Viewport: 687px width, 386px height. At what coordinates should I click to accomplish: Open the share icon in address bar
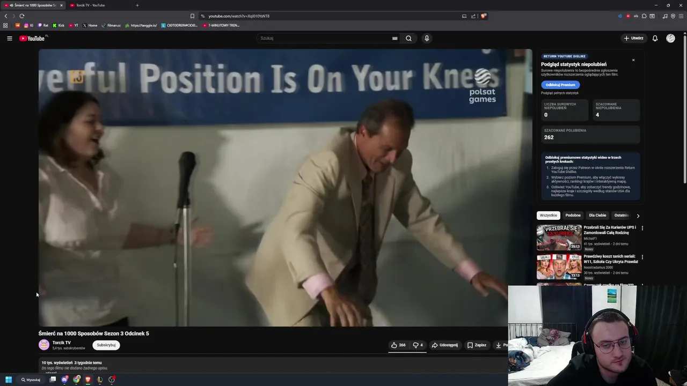[x=473, y=16]
